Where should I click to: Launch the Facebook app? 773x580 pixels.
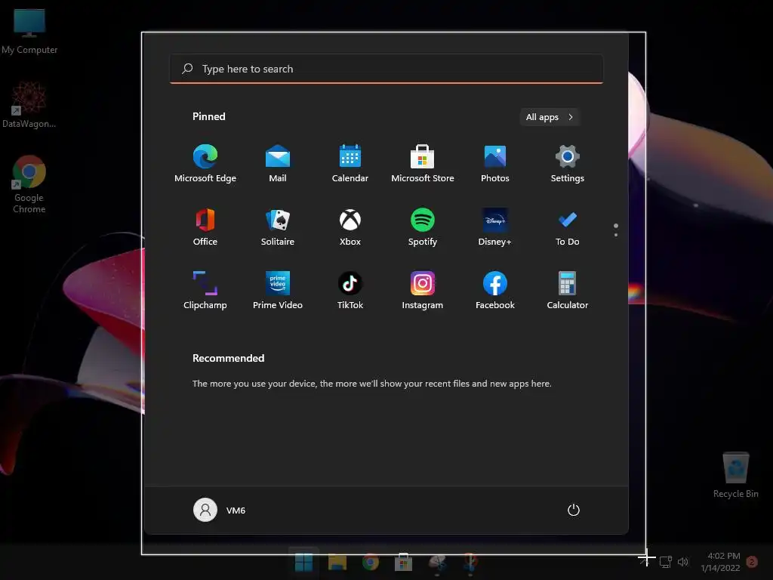tap(495, 291)
